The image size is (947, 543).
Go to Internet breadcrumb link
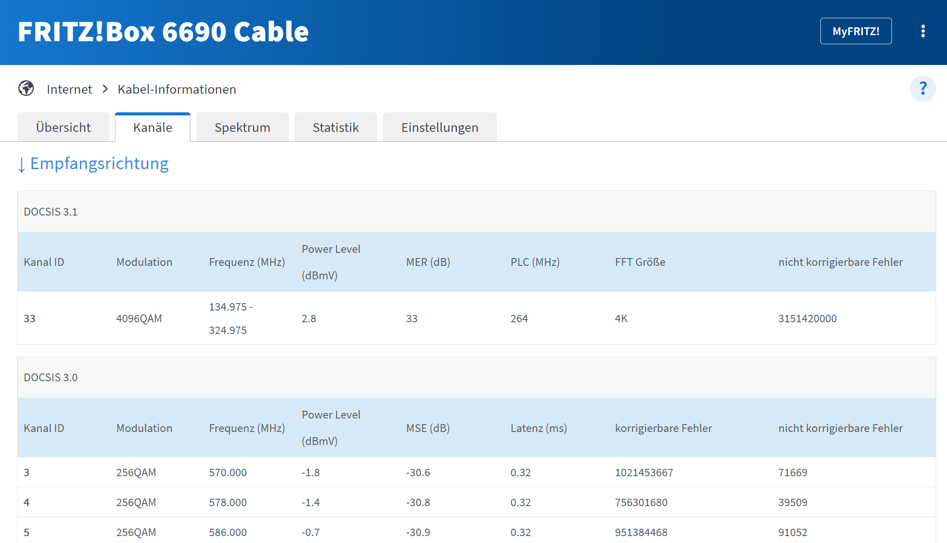69,89
